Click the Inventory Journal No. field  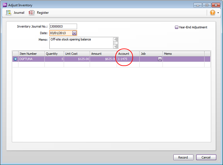[x=63, y=27]
